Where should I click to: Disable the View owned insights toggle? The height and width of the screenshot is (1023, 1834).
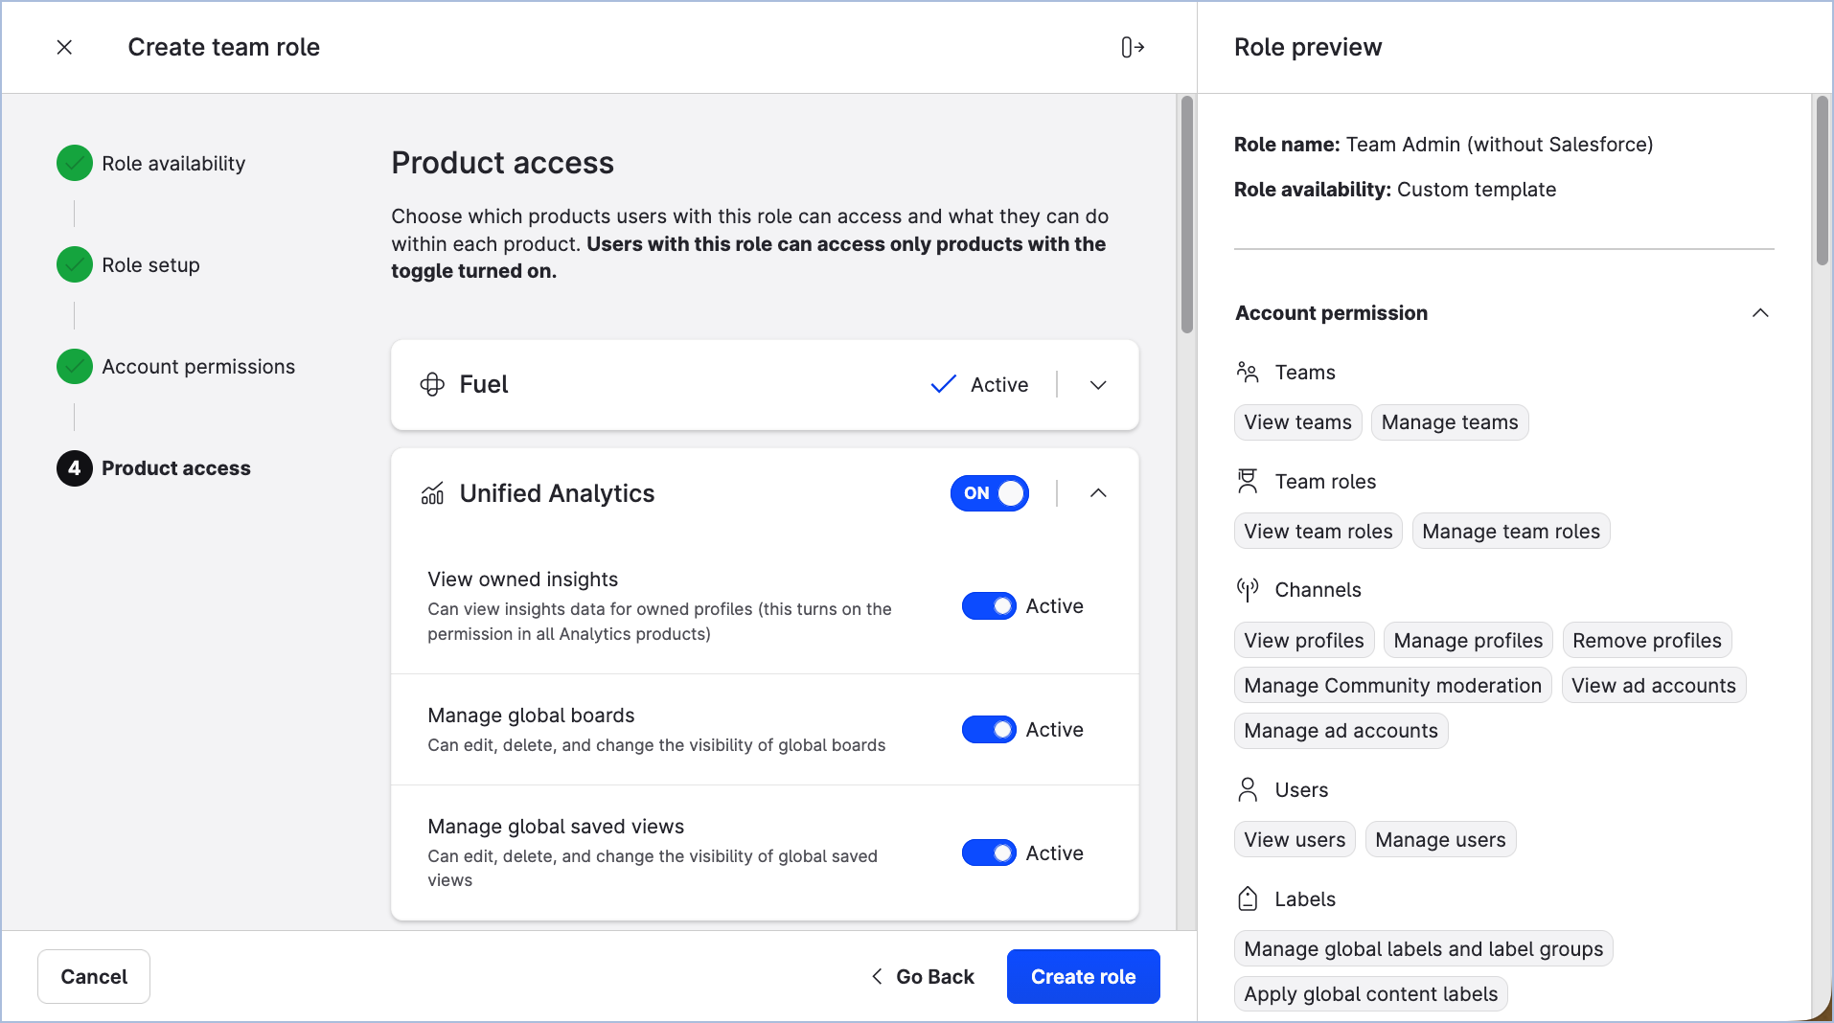[x=989, y=606]
